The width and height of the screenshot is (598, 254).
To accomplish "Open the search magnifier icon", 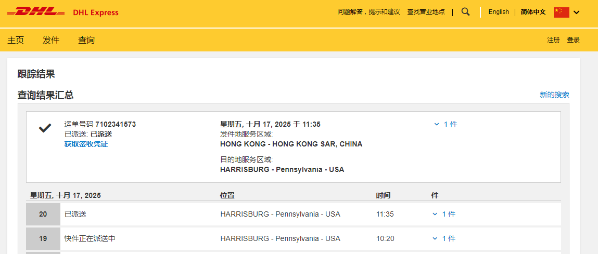I will click(x=465, y=11).
